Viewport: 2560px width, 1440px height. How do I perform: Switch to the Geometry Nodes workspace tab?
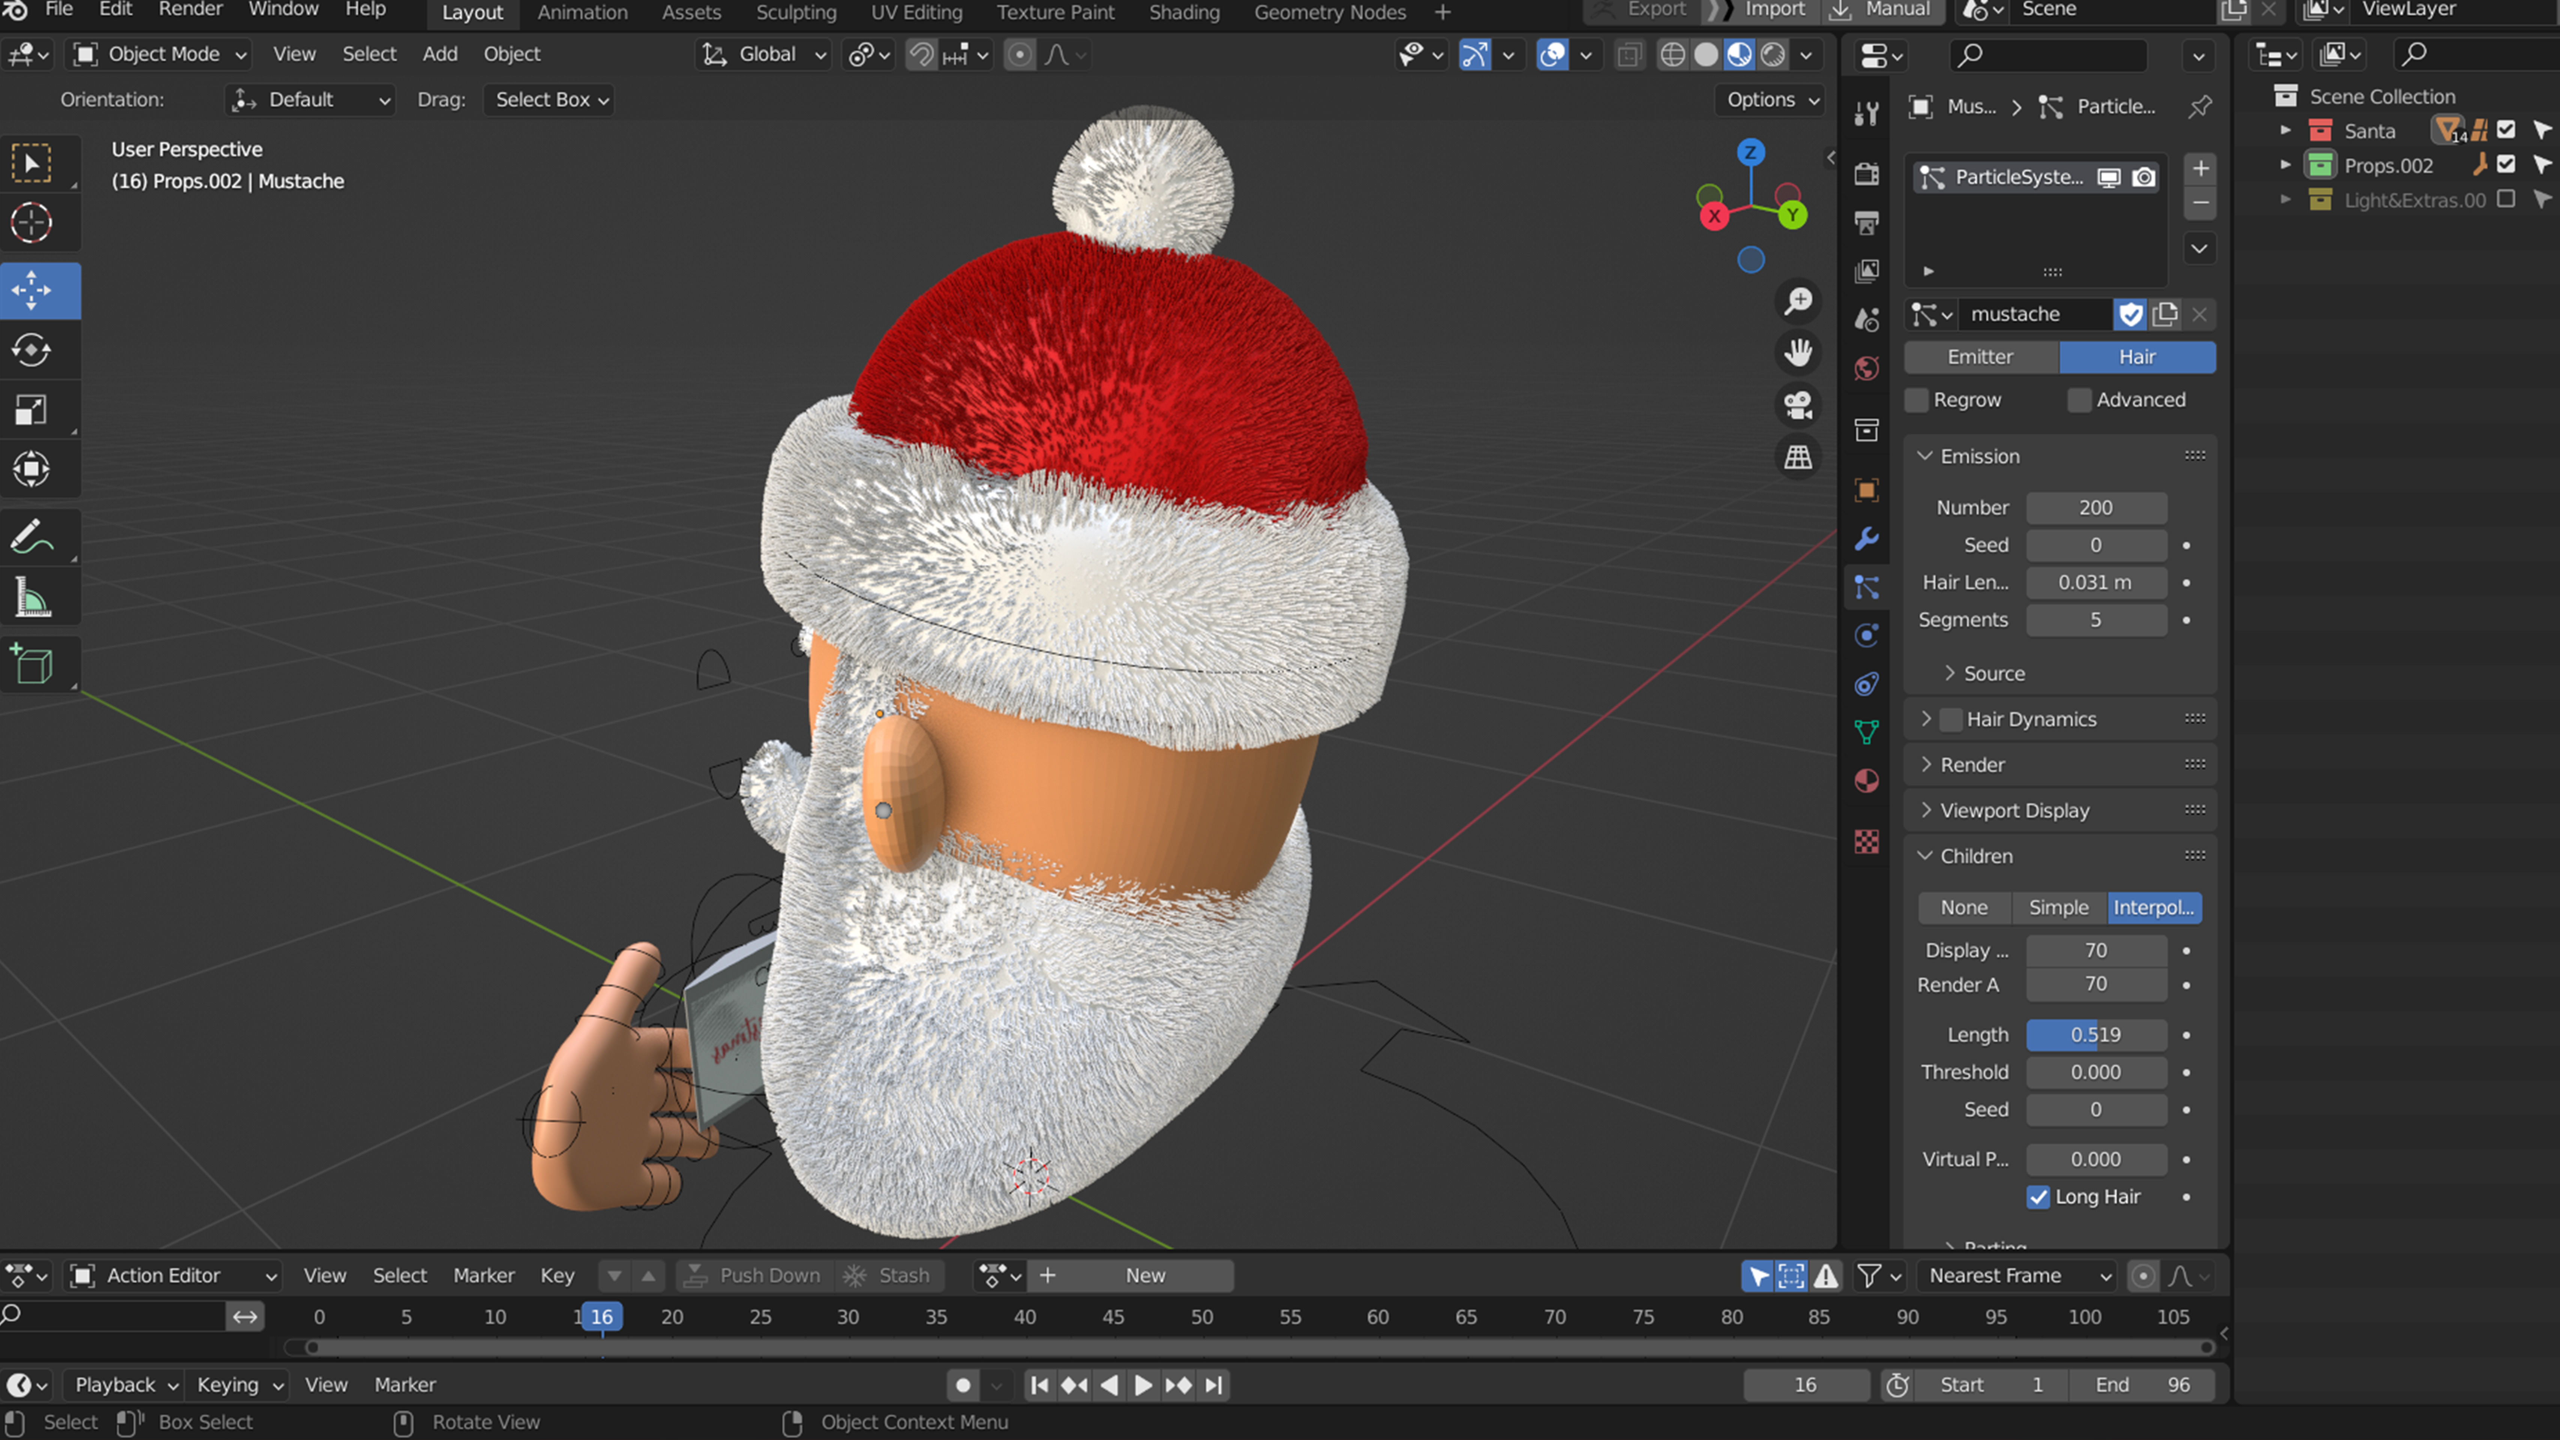1330,12
